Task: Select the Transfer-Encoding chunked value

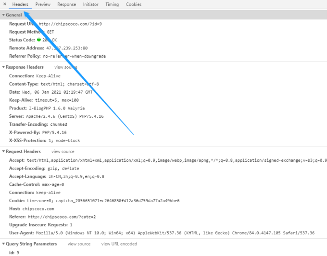Action: coord(59,124)
